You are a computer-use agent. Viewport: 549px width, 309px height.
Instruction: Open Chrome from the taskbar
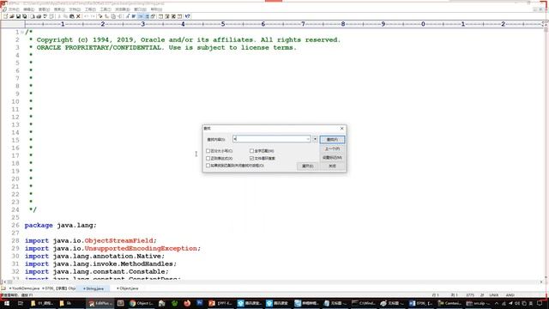point(141,303)
